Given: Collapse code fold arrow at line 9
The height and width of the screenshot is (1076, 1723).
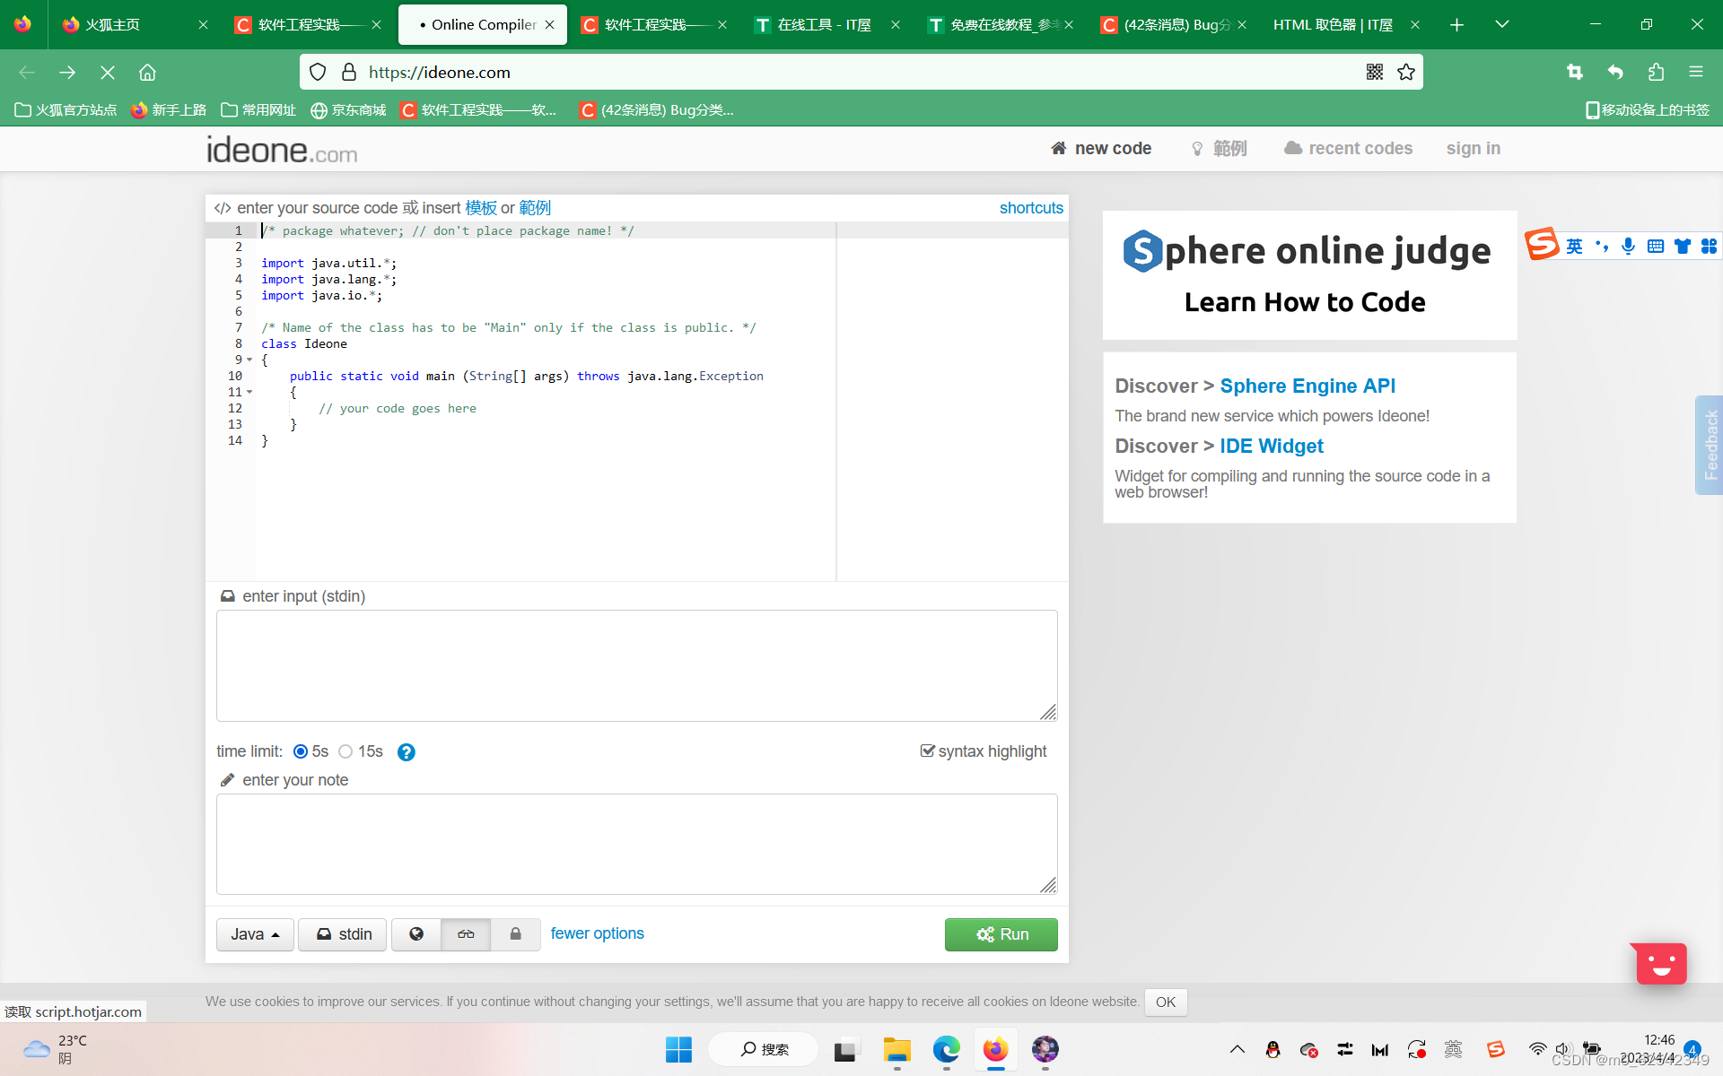Looking at the screenshot, I should (249, 360).
